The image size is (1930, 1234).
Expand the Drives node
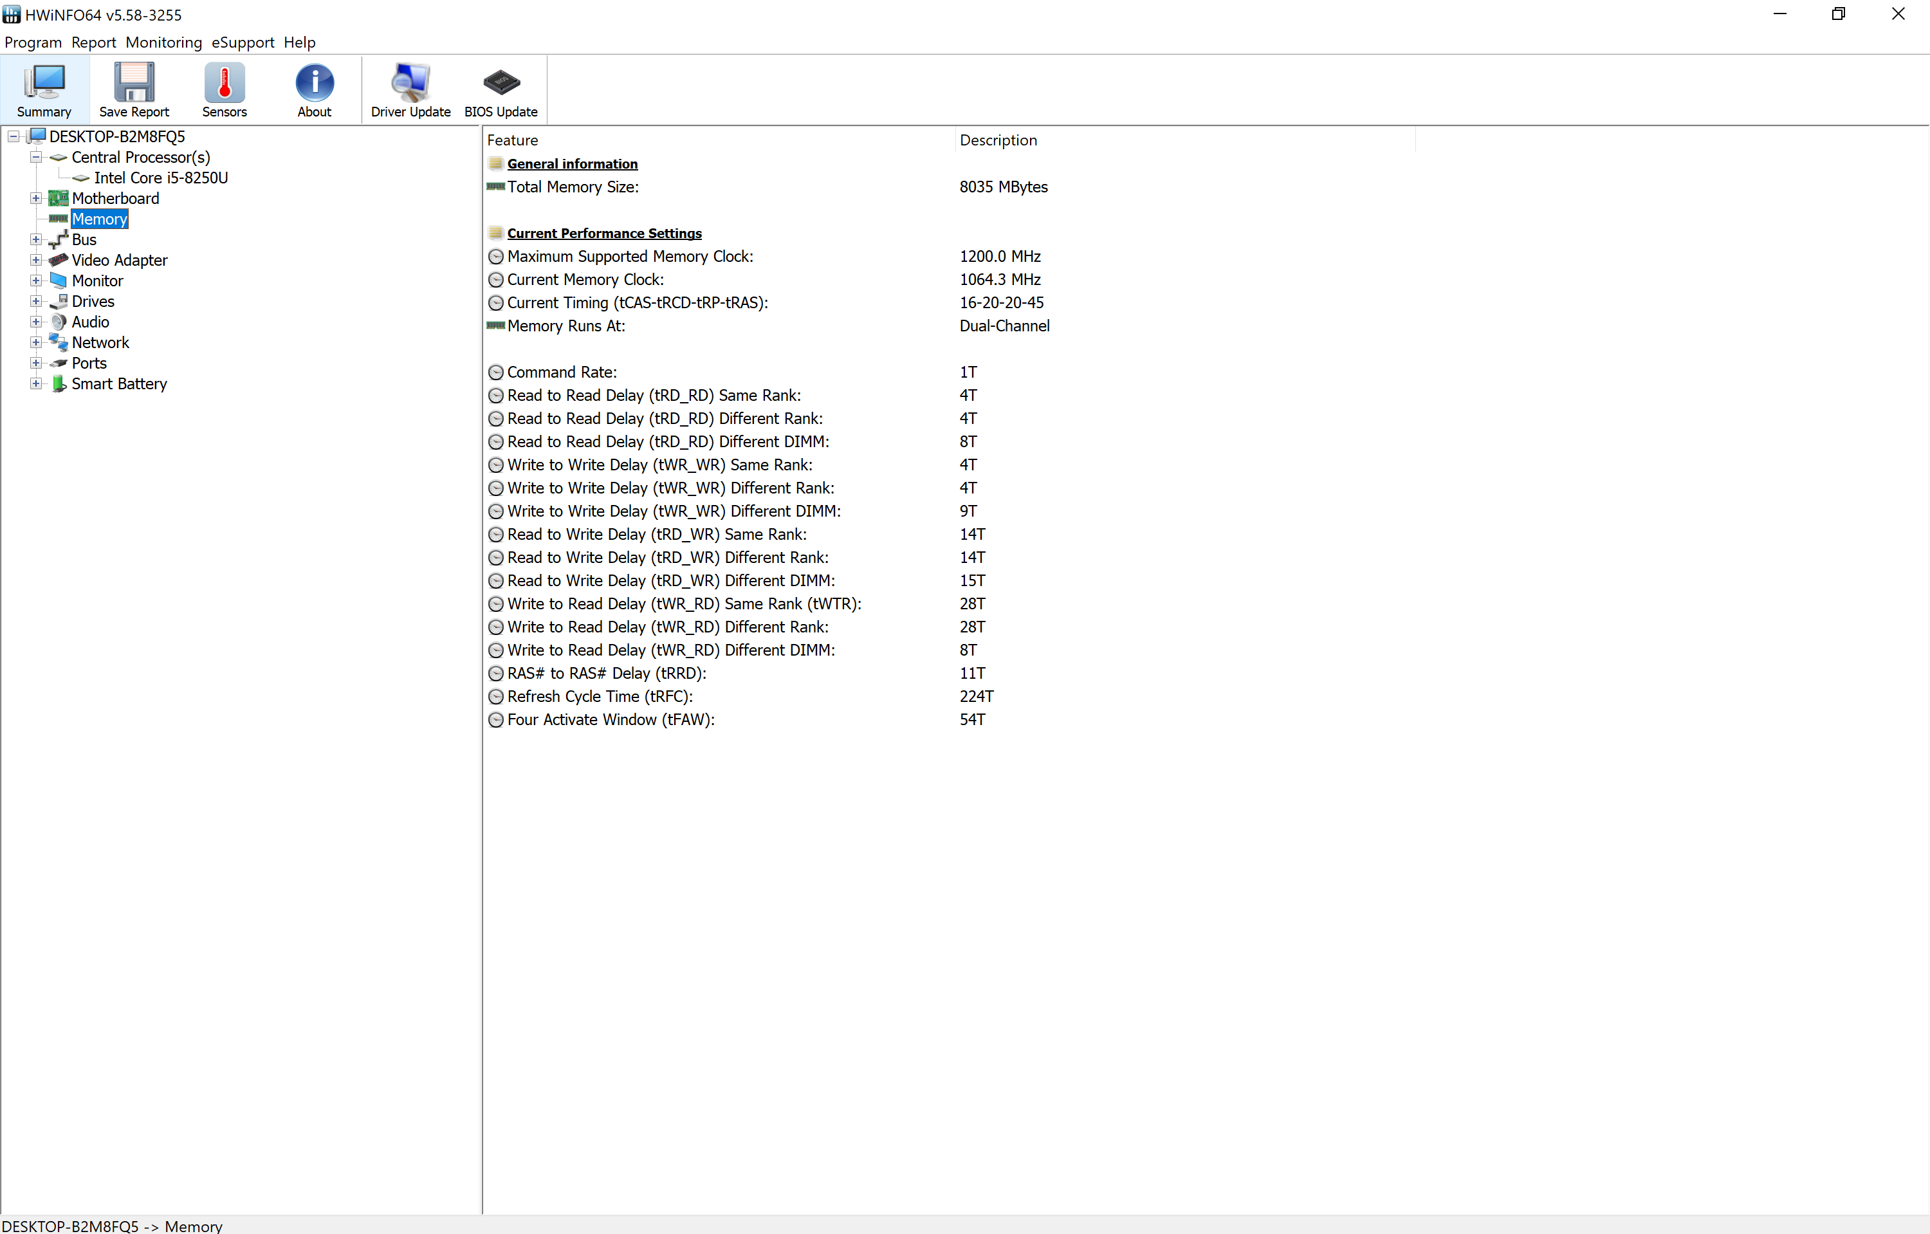[x=36, y=301]
